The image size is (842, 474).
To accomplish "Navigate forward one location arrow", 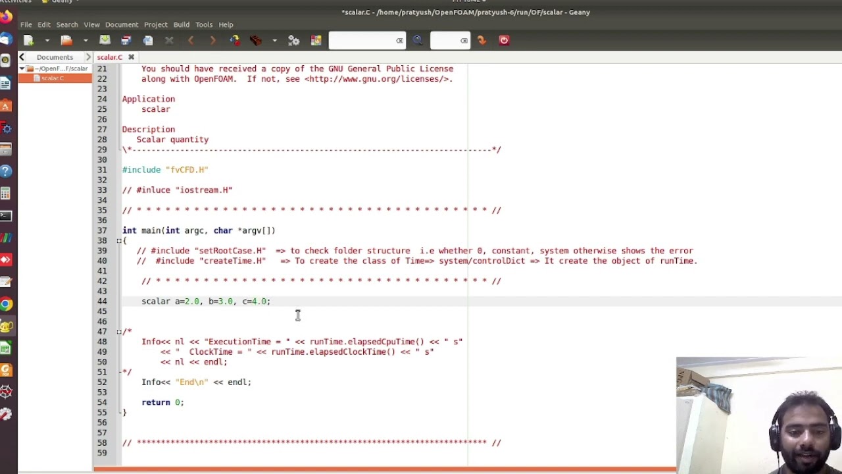I will click(212, 40).
